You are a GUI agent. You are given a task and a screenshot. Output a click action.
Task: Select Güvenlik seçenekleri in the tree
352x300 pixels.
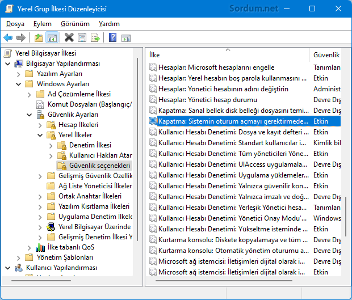coord(100,166)
